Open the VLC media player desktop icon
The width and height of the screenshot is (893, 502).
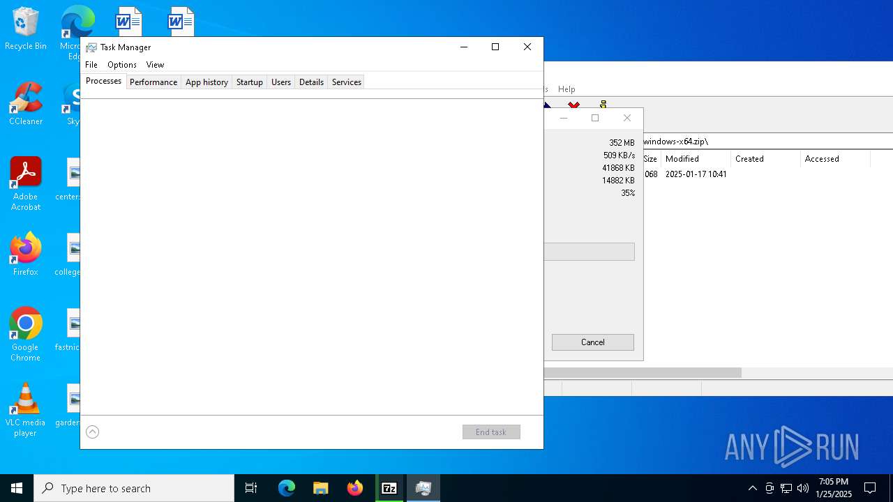pyautogui.click(x=25, y=409)
